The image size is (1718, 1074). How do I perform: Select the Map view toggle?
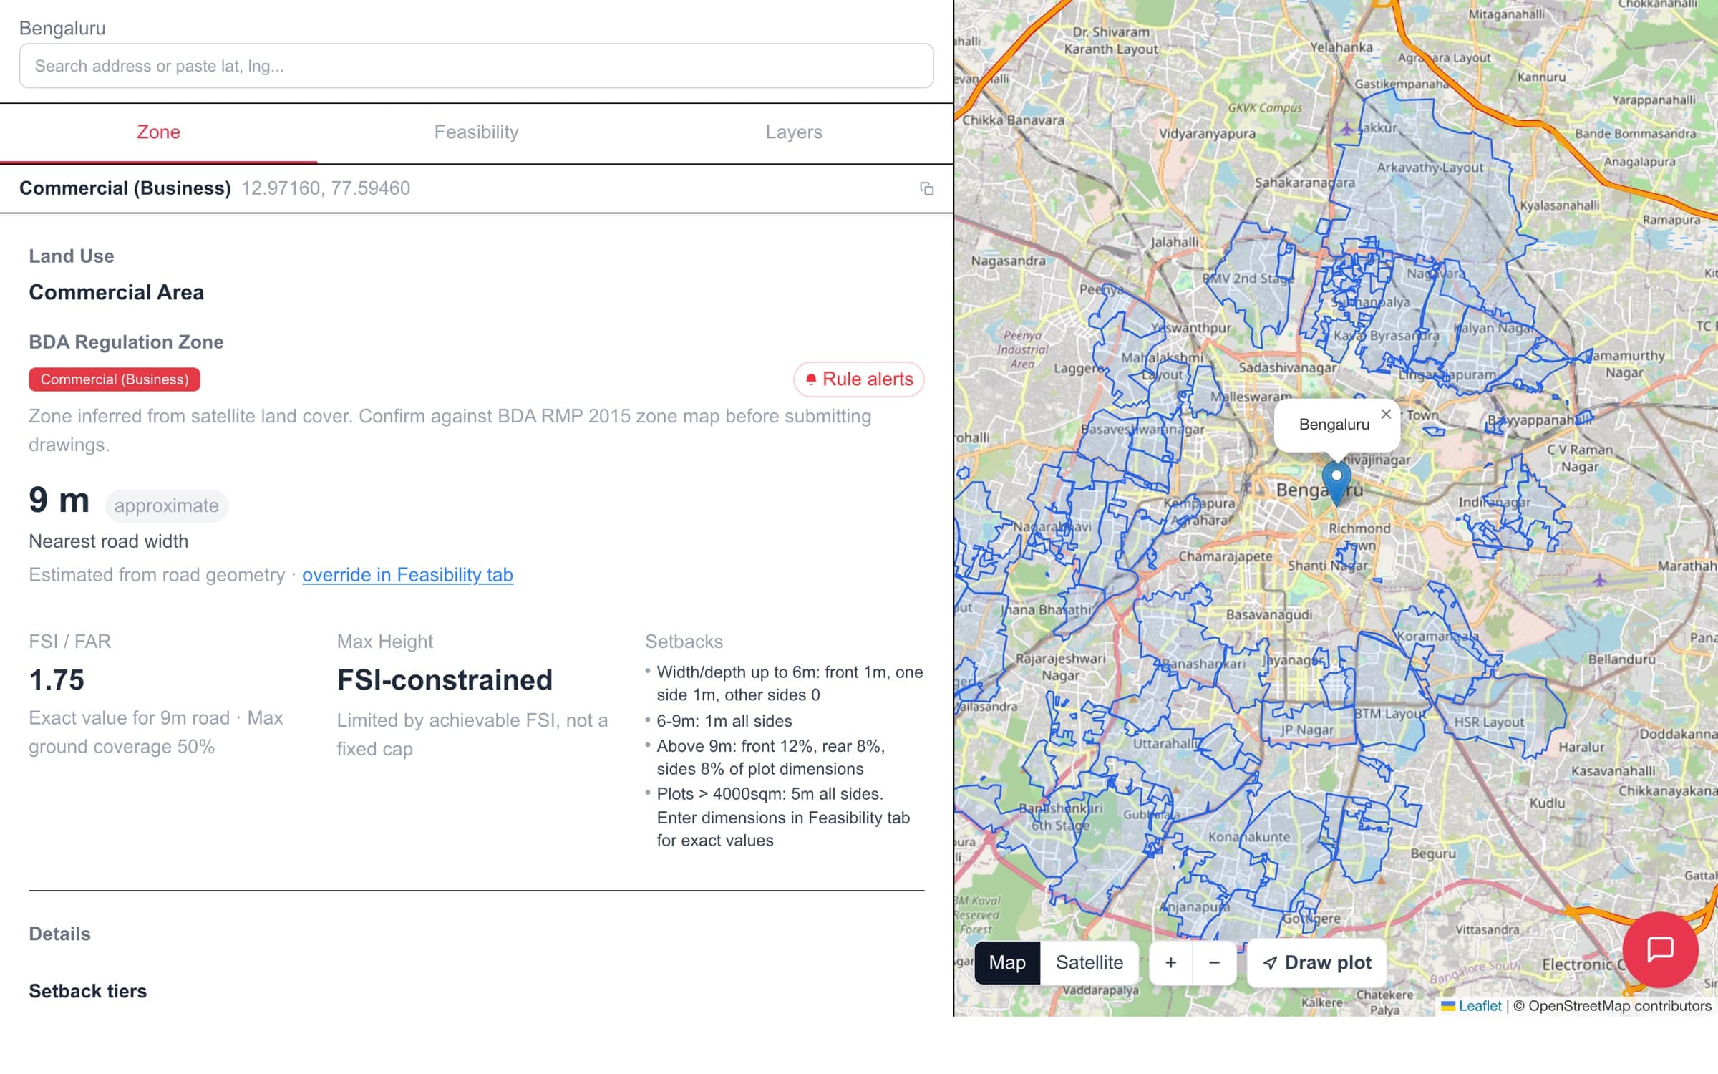[1006, 962]
